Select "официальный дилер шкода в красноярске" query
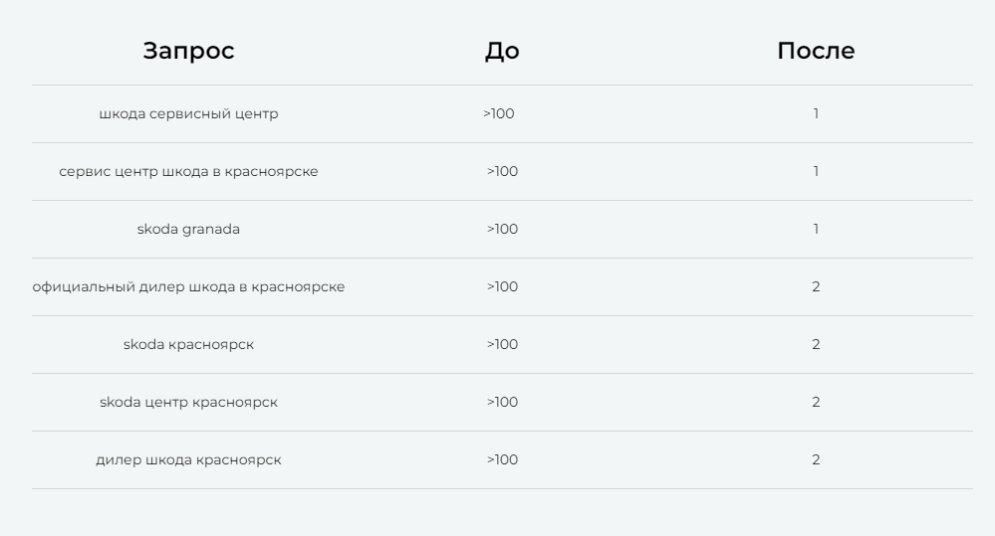This screenshot has width=995, height=536. click(x=188, y=286)
